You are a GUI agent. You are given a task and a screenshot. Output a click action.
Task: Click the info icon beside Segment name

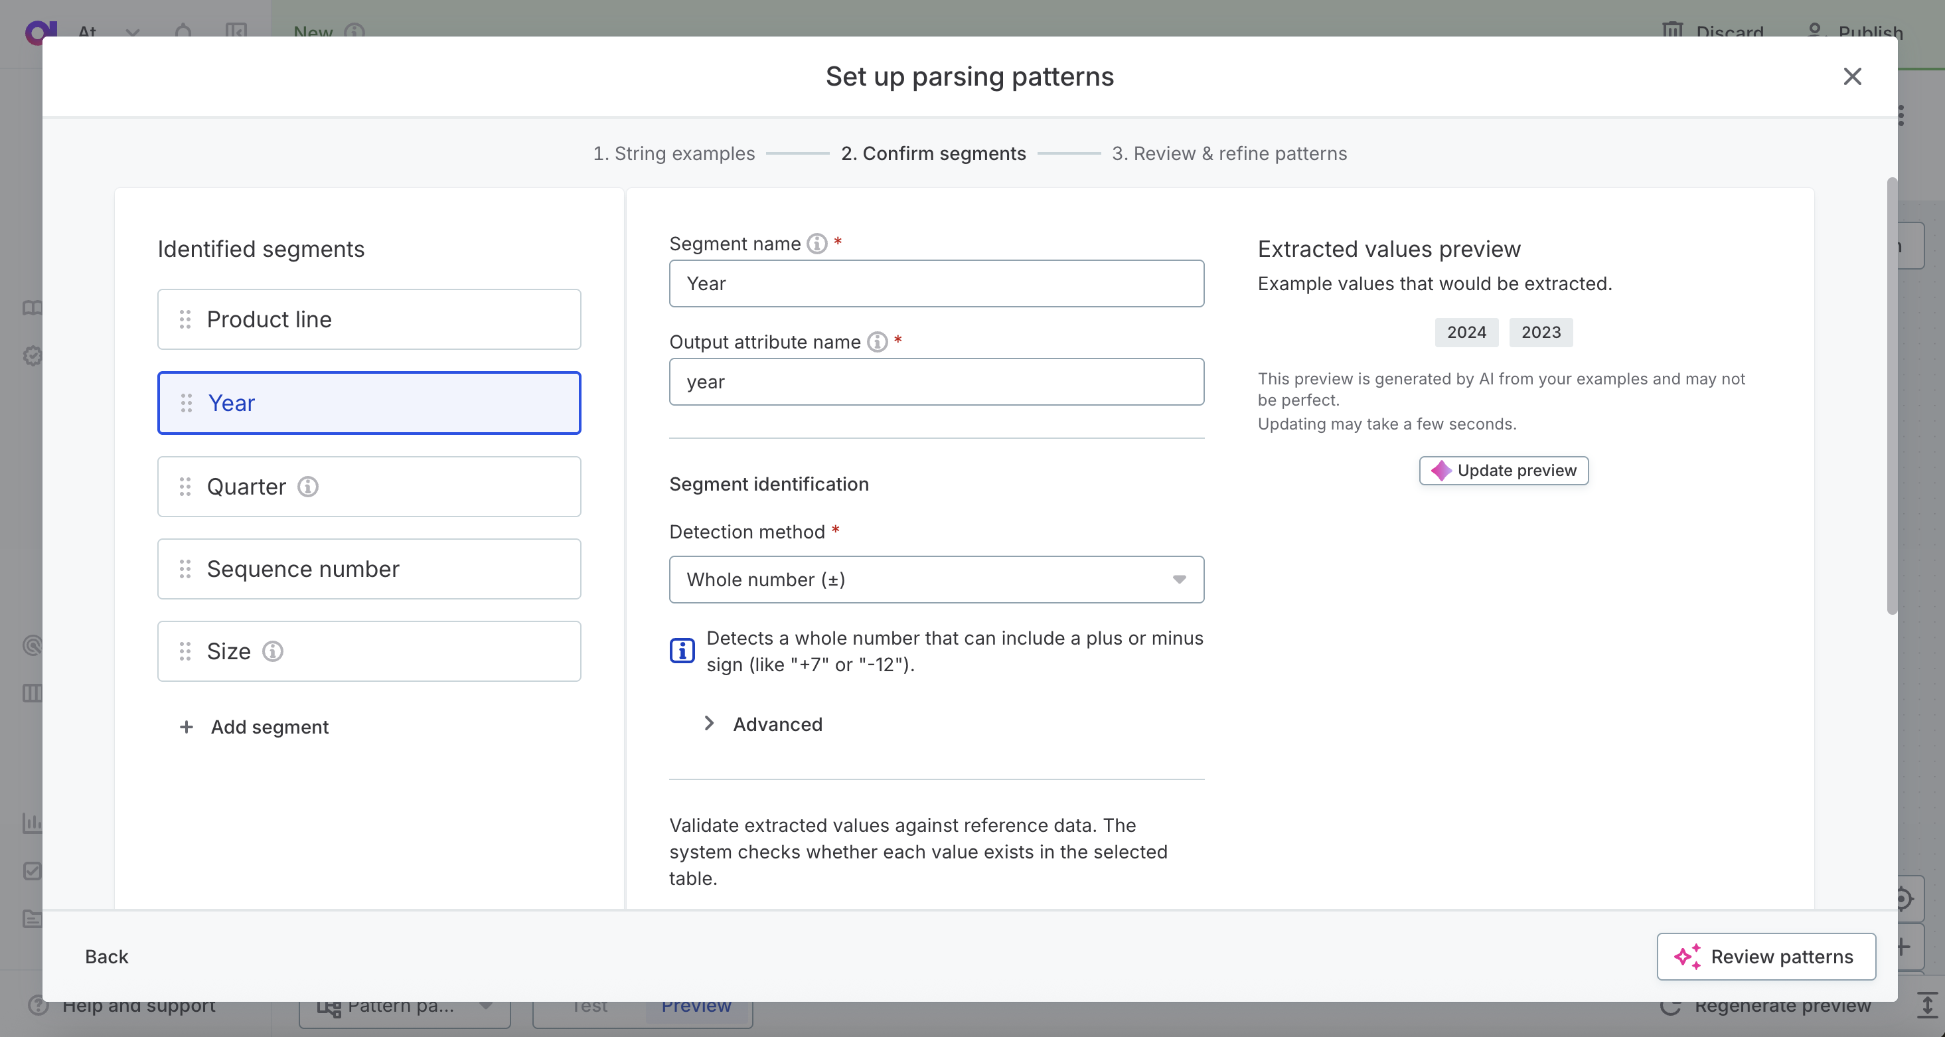pos(817,243)
